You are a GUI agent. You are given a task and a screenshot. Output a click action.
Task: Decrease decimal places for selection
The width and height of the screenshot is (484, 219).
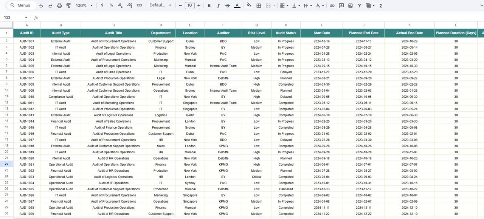[120, 5]
